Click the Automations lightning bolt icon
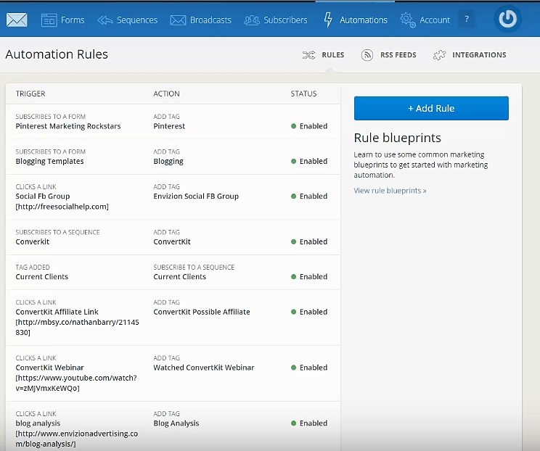This screenshot has height=451, width=540. 328,20
